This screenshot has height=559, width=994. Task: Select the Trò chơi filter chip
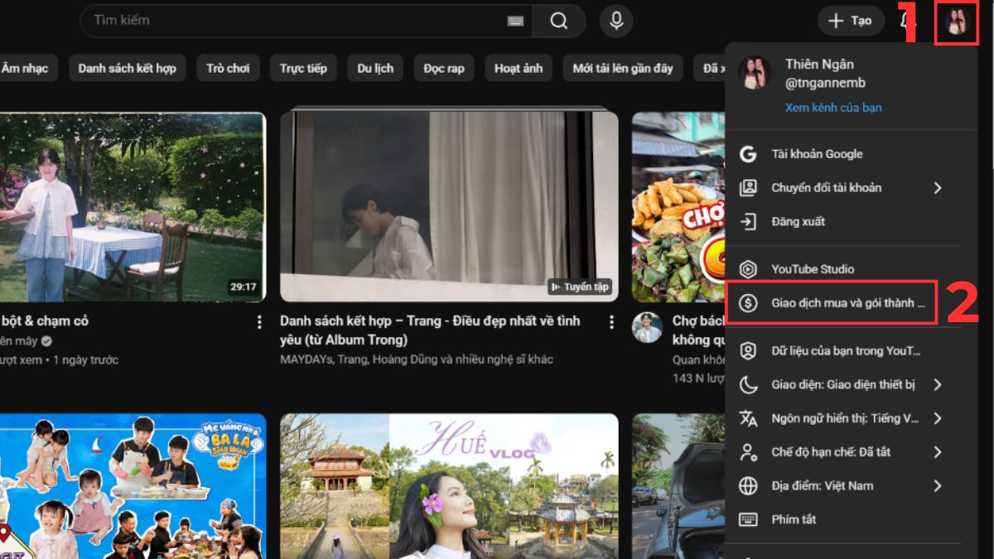coord(228,68)
